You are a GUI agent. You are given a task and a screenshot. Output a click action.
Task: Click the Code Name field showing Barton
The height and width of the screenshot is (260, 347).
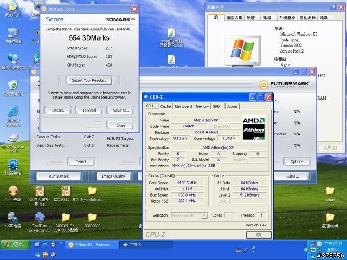click(x=189, y=126)
